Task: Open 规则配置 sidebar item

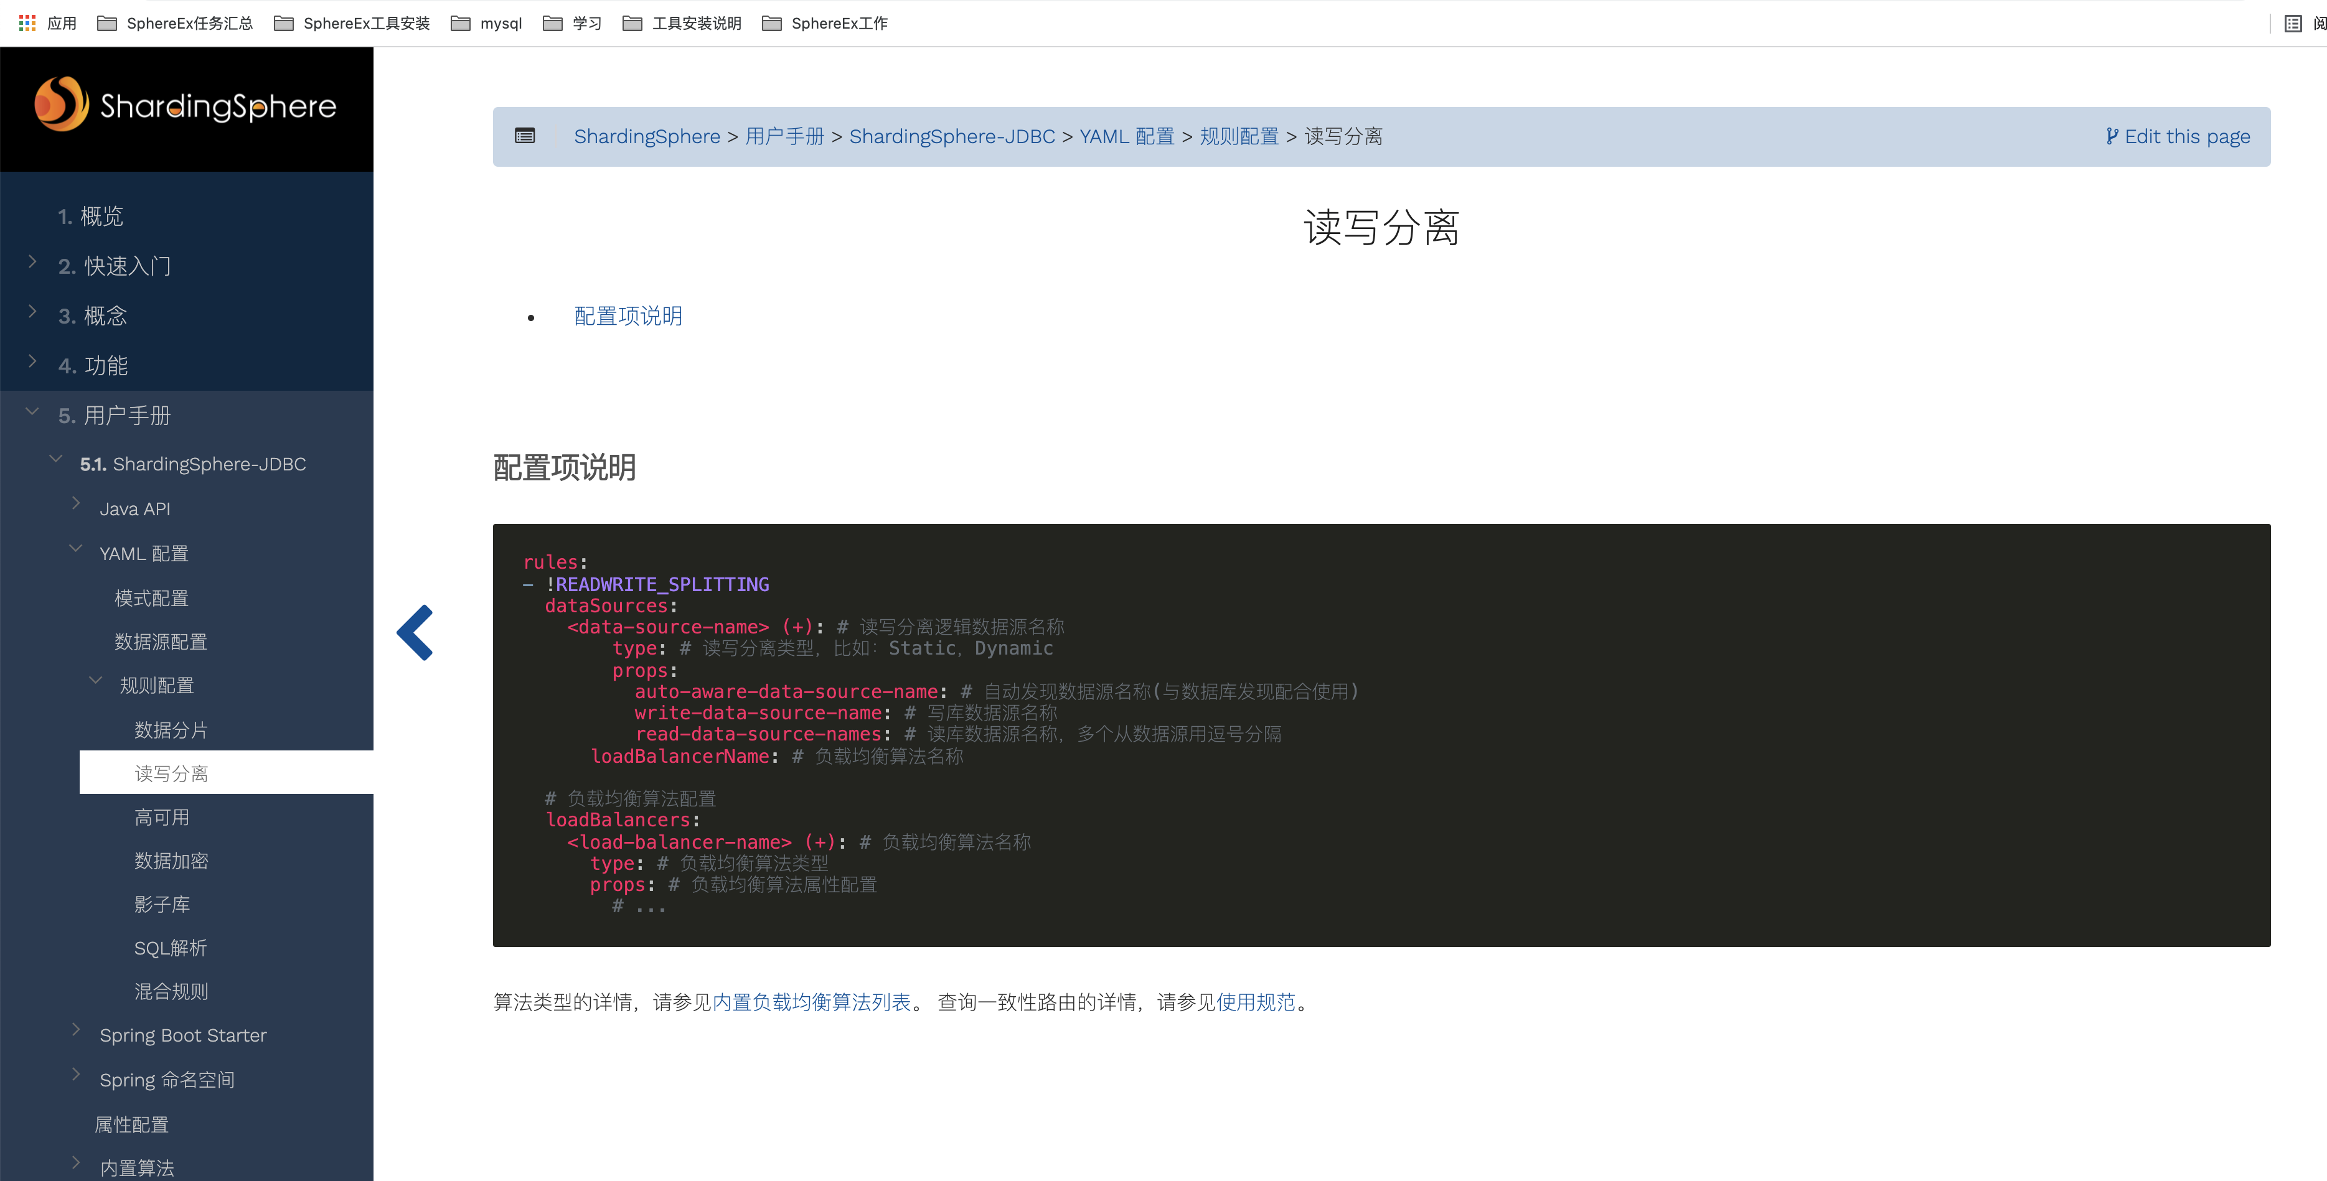Action: 157,685
